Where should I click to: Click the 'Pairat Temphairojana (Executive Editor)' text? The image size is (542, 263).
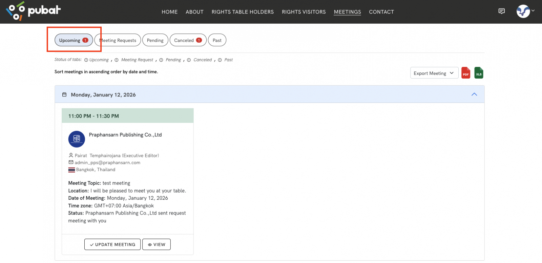coord(117,156)
